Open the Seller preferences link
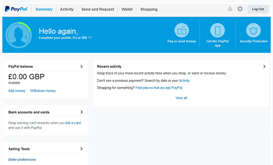The image size is (273, 165). coord(22,160)
